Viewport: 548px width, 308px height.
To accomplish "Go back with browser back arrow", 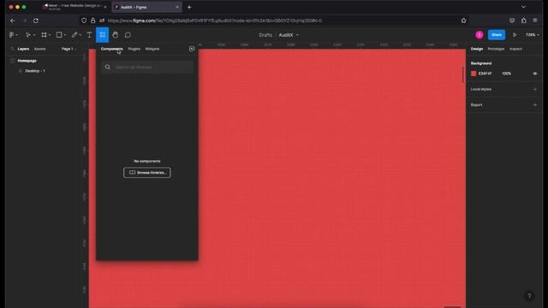I will tap(13, 21).
